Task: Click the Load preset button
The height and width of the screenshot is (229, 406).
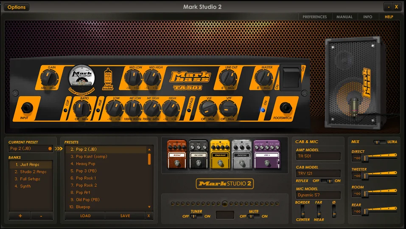Action: click(85, 215)
